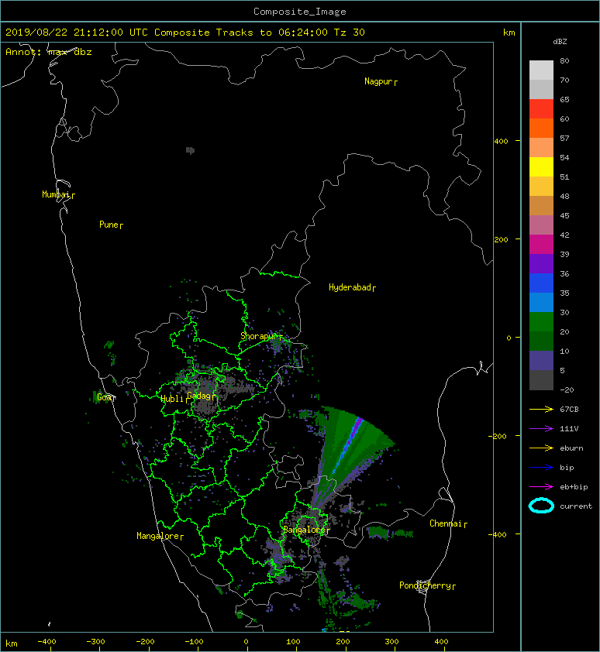Click the Pondicherry city label

(425, 585)
